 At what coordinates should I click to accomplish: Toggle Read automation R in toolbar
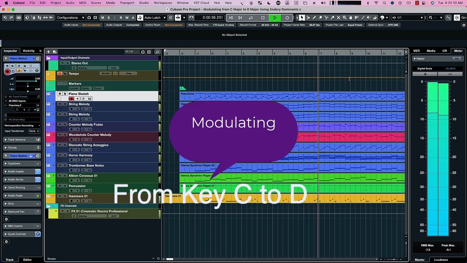(121, 18)
